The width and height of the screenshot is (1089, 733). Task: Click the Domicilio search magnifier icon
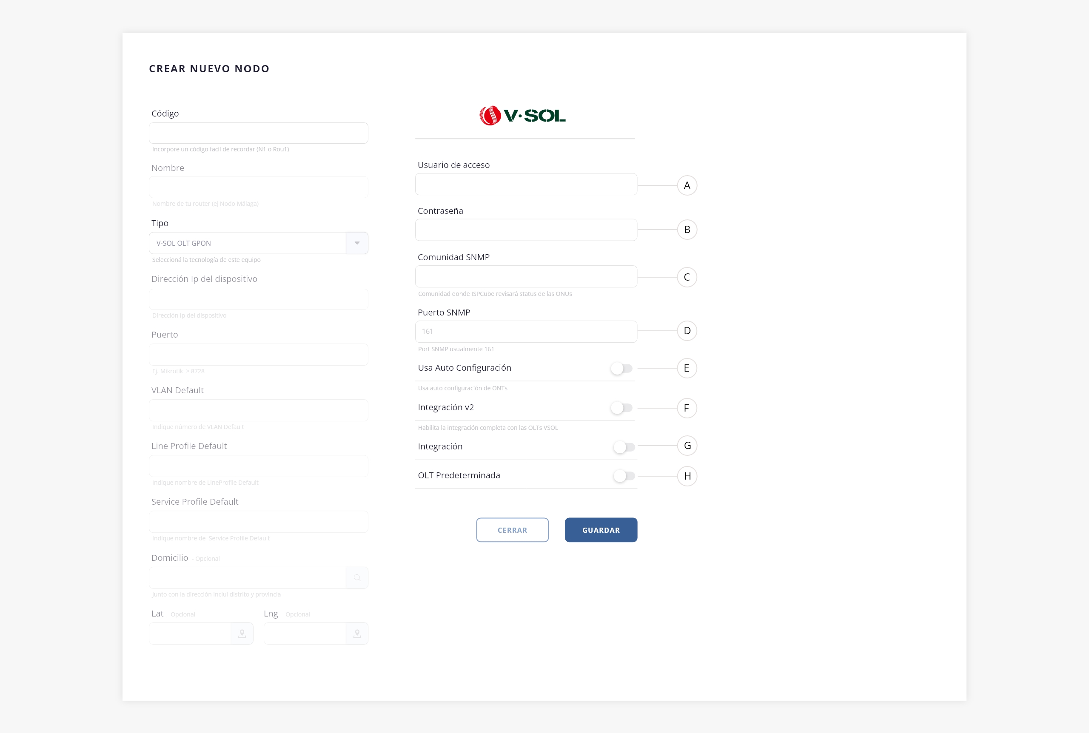click(357, 578)
